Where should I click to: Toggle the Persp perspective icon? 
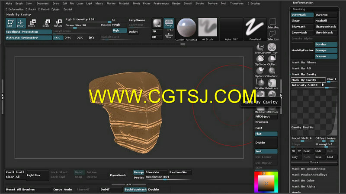pos(169,23)
